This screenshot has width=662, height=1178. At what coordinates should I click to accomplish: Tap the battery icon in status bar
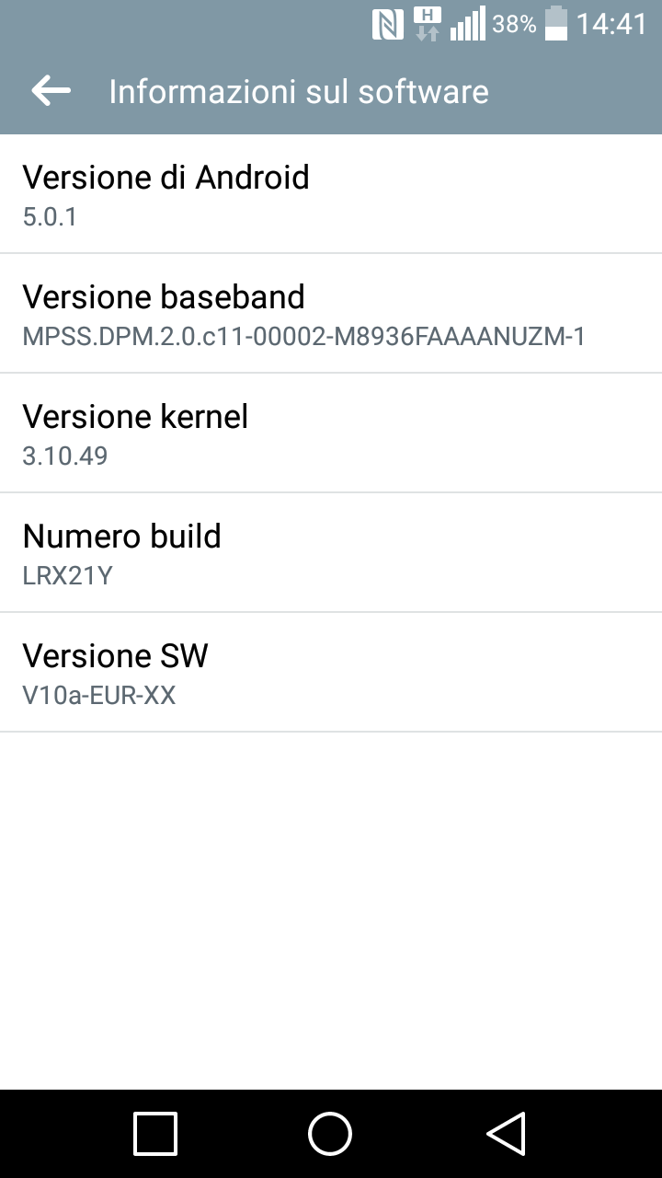(556, 24)
